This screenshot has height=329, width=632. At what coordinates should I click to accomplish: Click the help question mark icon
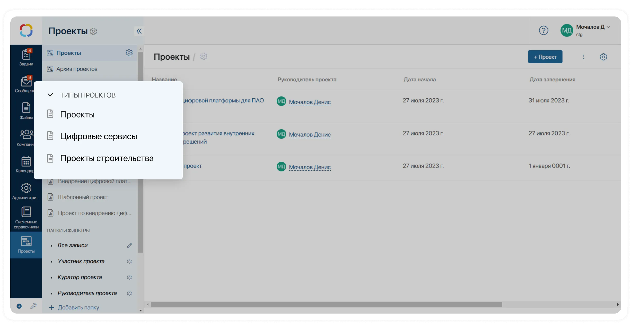point(543,31)
